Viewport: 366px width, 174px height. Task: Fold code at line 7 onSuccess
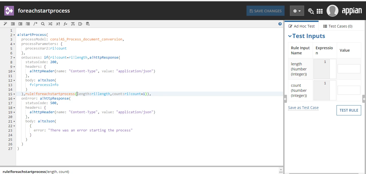[14, 58]
